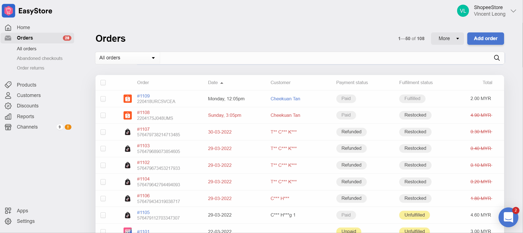Click the Unfulfilled status of order #1105
Image resolution: width=523 pixels, height=233 pixels.
click(x=415, y=215)
